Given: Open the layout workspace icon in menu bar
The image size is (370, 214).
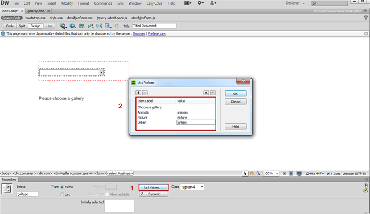Looking at the screenshot, I should pyautogui.click(x=188, y=3).
